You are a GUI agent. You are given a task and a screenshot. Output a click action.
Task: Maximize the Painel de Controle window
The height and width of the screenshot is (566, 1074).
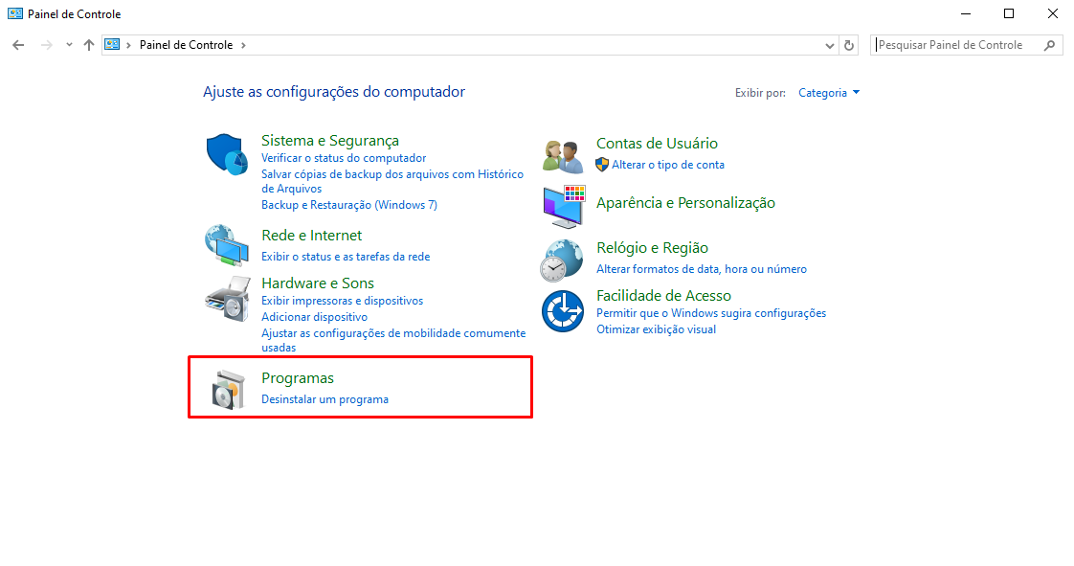(1009, 13)
